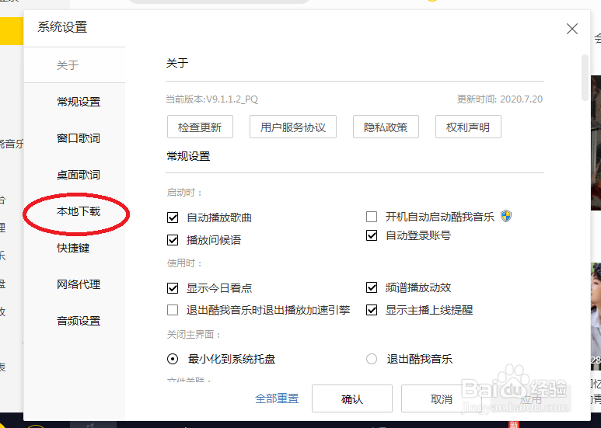The width and height of the screenshot is (601, 428).
Task: Click the 使用时 section label
Action: pyautogui.click(x=184, y=263)
